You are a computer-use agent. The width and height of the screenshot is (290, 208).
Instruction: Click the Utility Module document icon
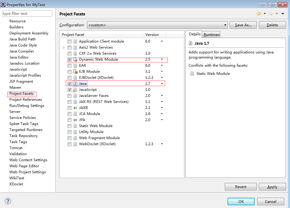click(75, 132)
